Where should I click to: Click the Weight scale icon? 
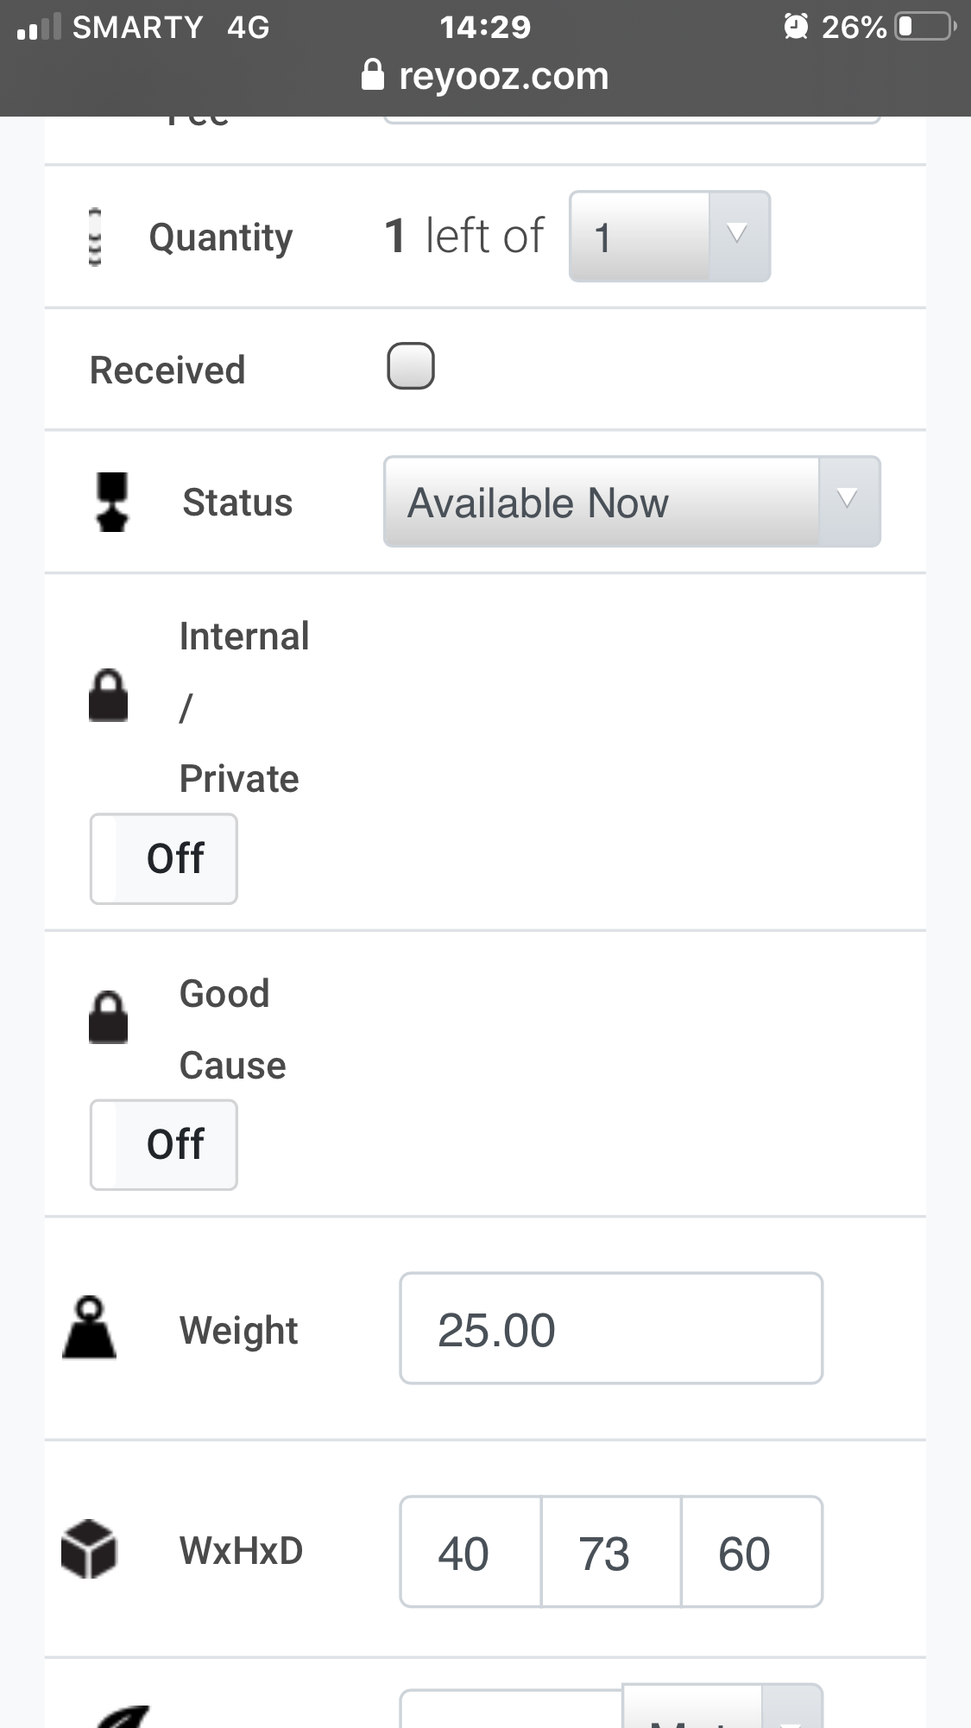tap(90, 1328)
